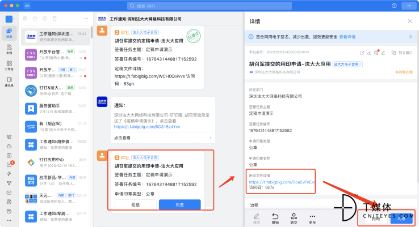Open the mail envelope icon in sidebar

pos(9,192)
